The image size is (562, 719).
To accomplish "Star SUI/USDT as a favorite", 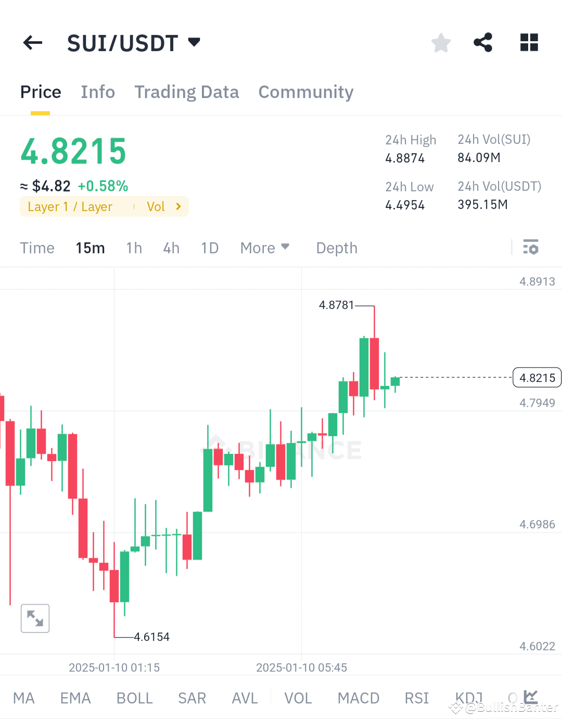I will tap(441, 43).
